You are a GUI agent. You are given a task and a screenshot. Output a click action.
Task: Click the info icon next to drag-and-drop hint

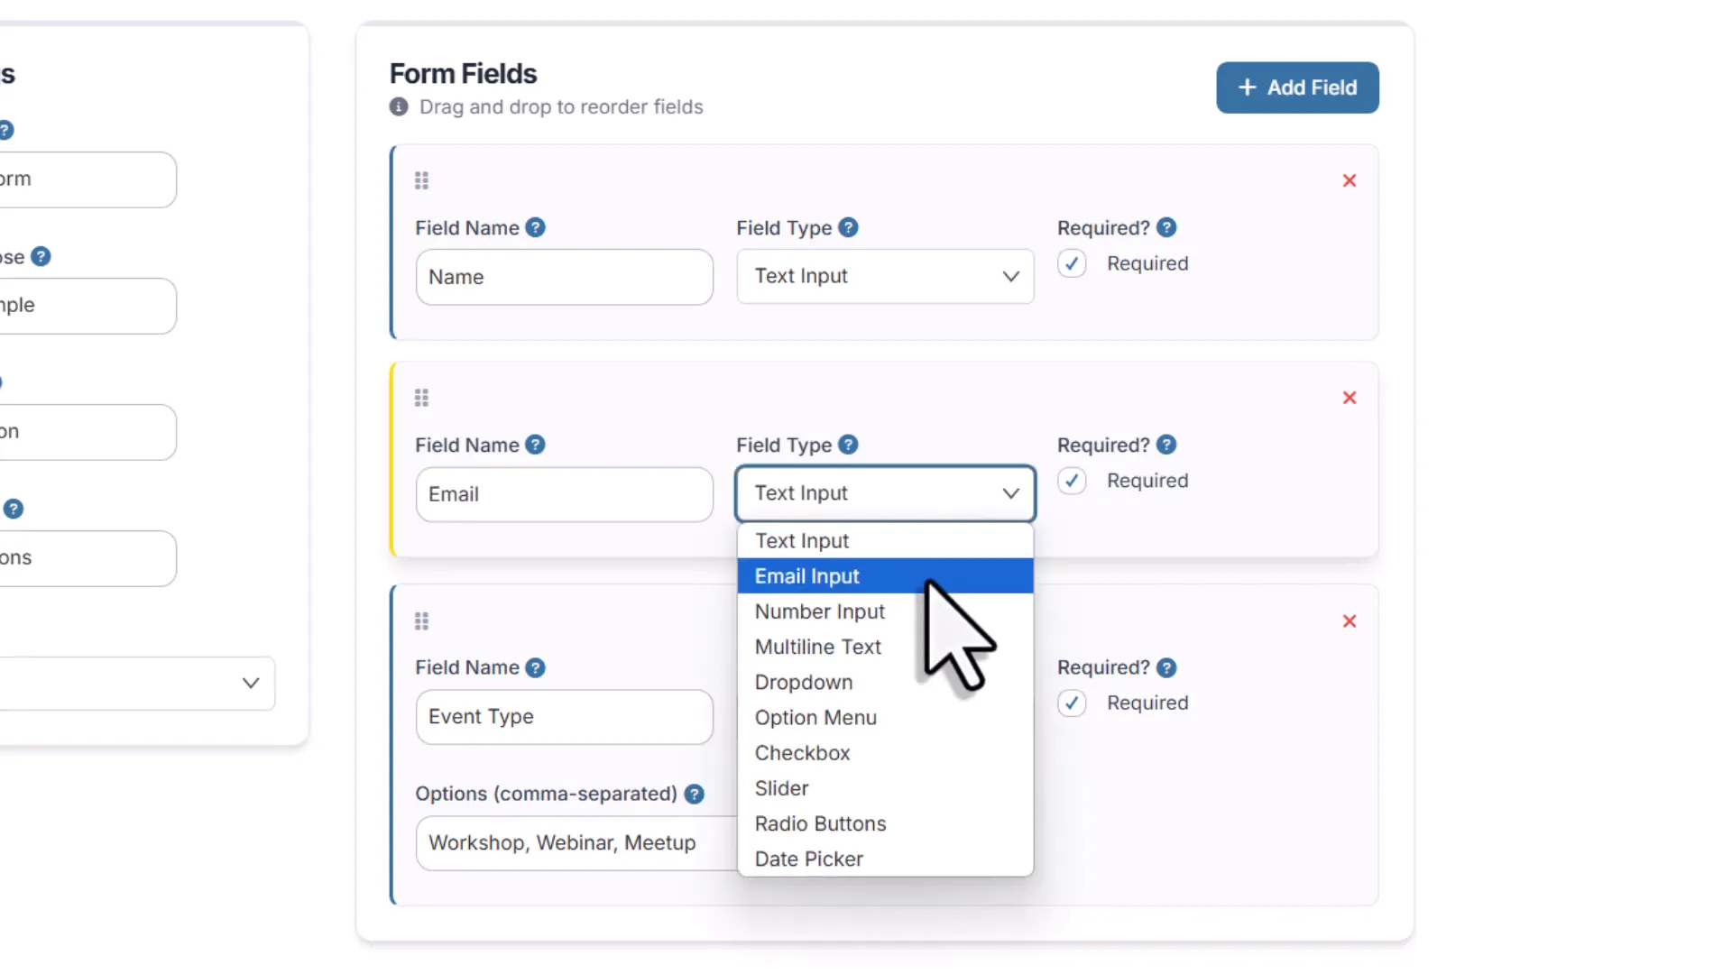(398, 106)
